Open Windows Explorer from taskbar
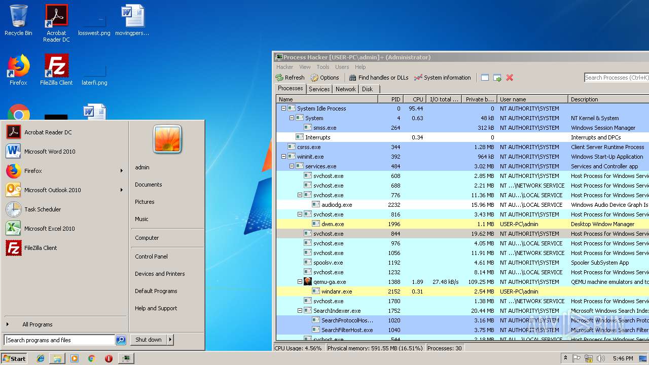Viewport: 649px width, 365px height. click(57, 358)
